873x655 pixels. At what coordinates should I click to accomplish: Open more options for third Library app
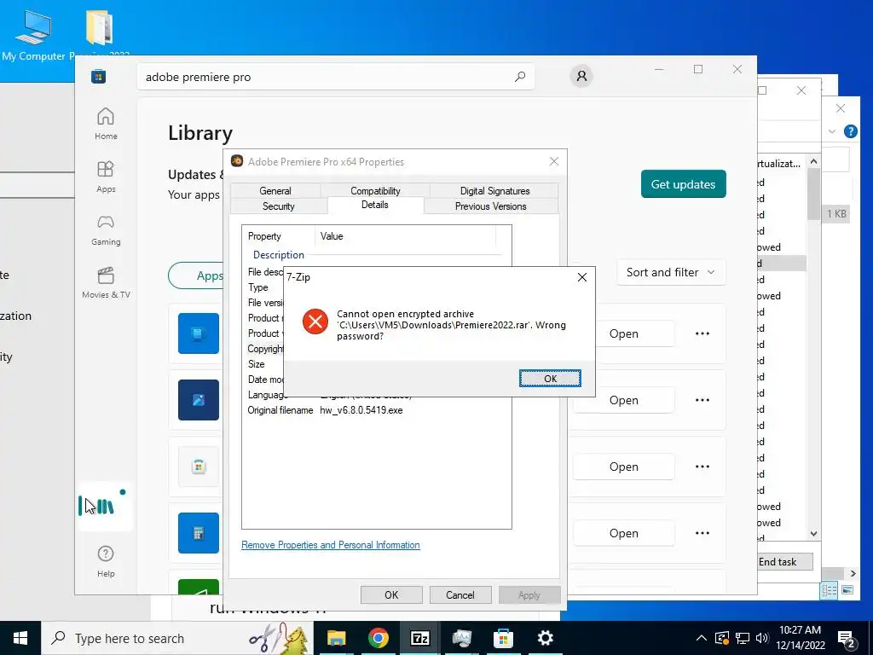coord(702,467)
